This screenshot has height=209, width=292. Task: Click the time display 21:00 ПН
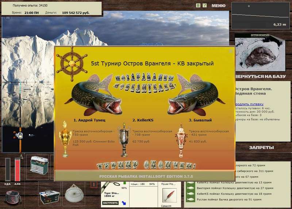32,13
